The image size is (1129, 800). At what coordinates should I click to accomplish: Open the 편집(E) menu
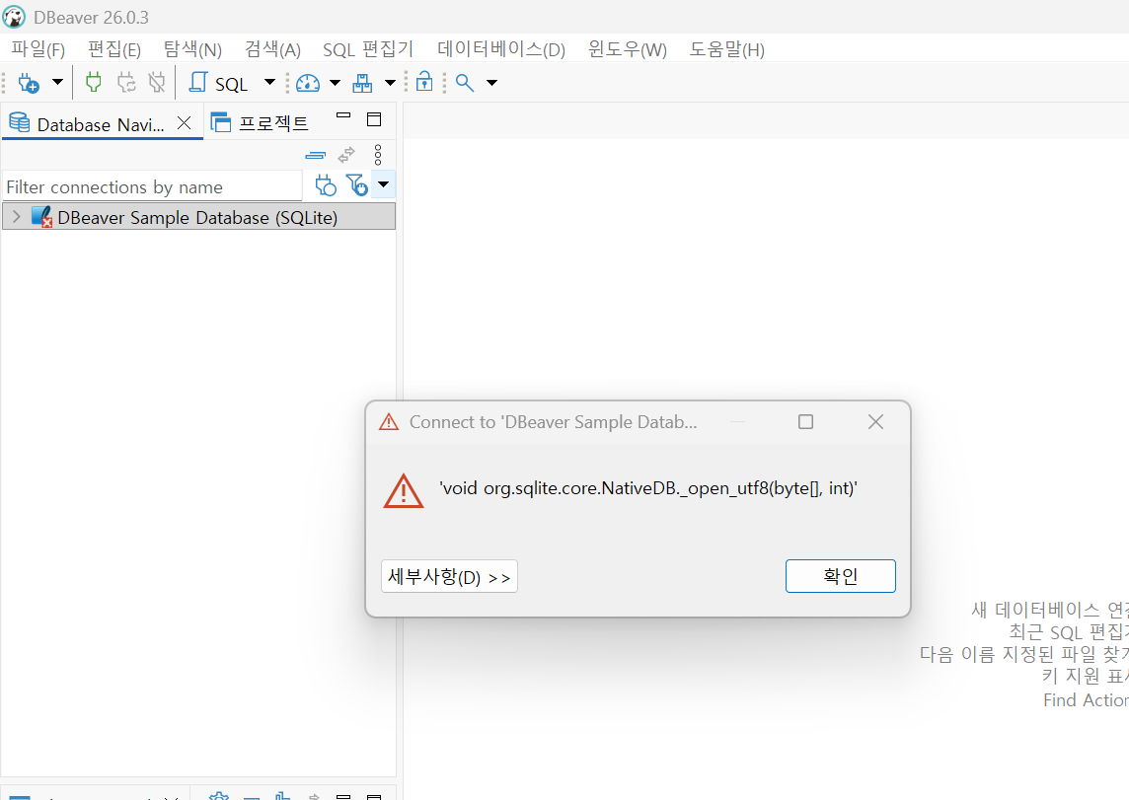[113, 49]
